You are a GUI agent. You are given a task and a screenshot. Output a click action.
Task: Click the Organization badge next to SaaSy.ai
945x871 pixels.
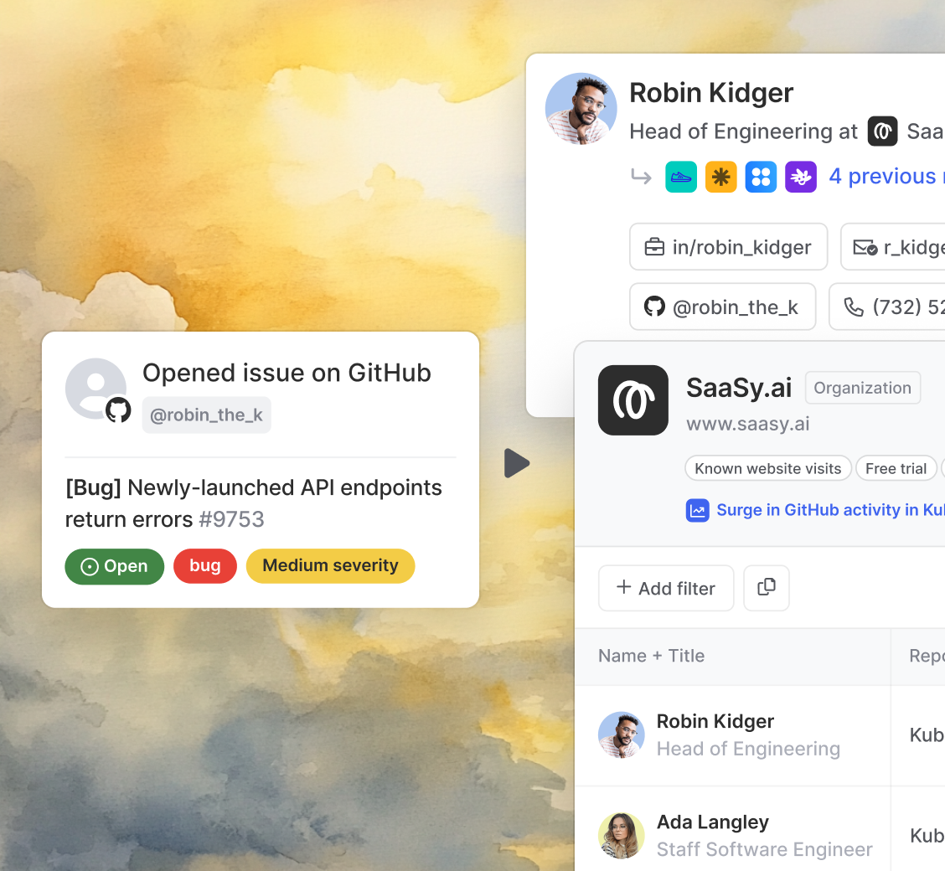[862, 388]
